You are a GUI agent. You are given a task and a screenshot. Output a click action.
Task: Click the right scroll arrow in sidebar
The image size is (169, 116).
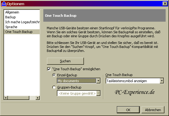[x=38, y=98]
